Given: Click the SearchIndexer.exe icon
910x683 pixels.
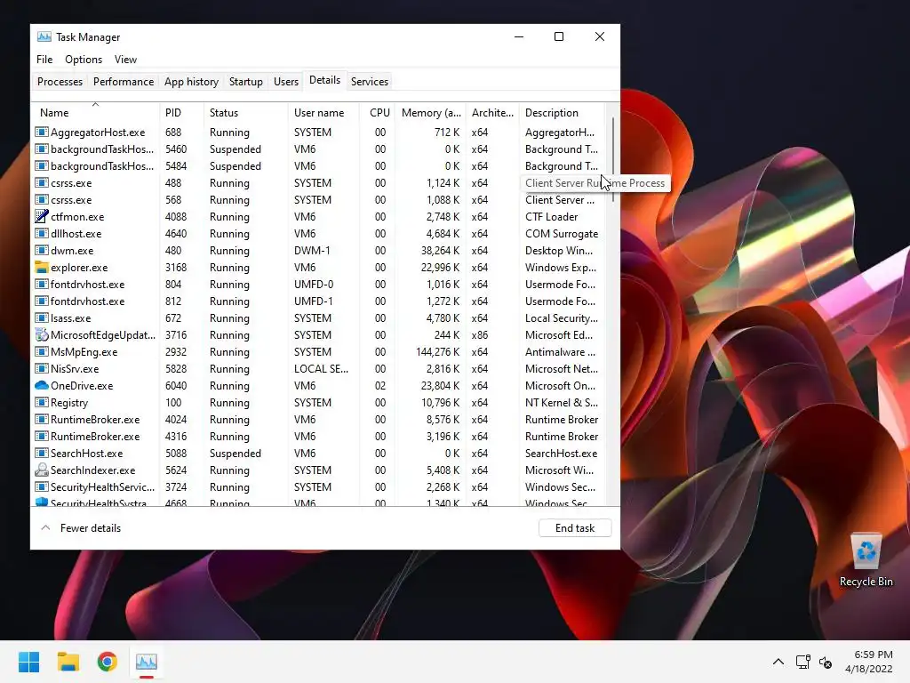Looking at the screenshot, I should tap(41, 470).
